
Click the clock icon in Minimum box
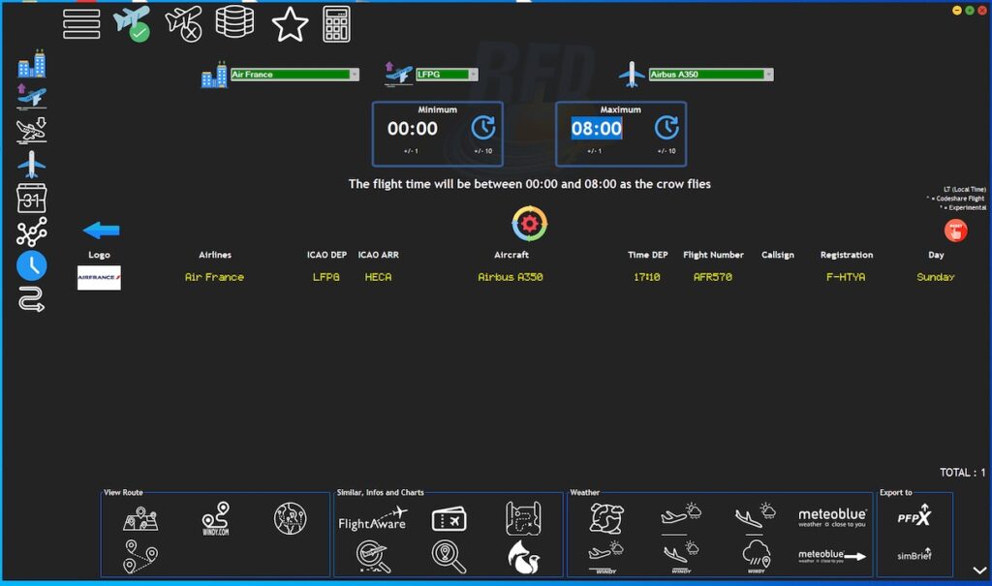483,127
